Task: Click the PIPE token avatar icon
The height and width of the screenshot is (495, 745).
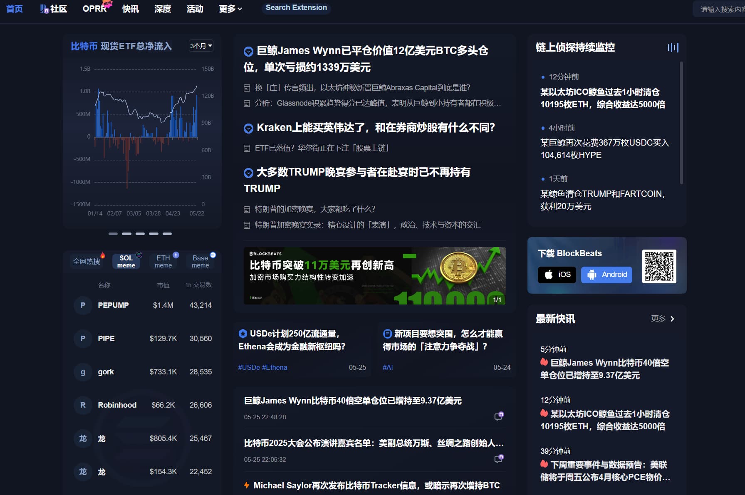Action: (x=83, y=339)
